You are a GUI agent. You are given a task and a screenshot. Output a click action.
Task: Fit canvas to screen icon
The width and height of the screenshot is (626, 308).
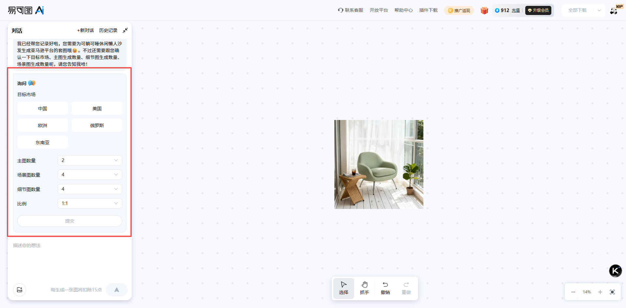click(612, 292)
